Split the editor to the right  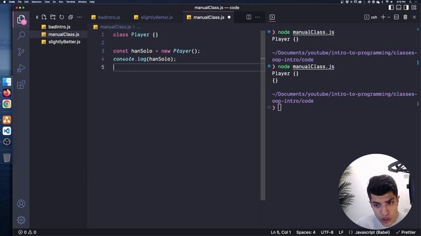[x=249, y=17]
